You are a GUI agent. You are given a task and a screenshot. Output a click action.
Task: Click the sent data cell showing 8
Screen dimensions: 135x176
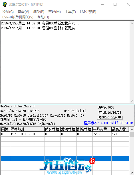tap(68, 134)
